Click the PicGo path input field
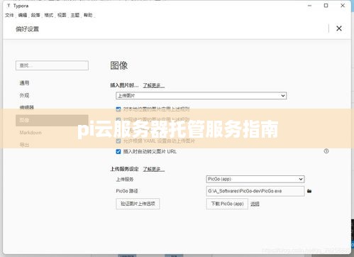Viewport: 354px width, 257px height. pyautogui.click(x=255, y=191)
